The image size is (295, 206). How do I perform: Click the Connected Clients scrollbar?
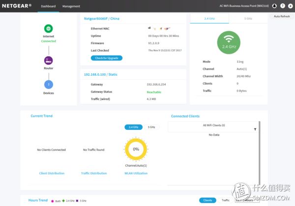260,153
